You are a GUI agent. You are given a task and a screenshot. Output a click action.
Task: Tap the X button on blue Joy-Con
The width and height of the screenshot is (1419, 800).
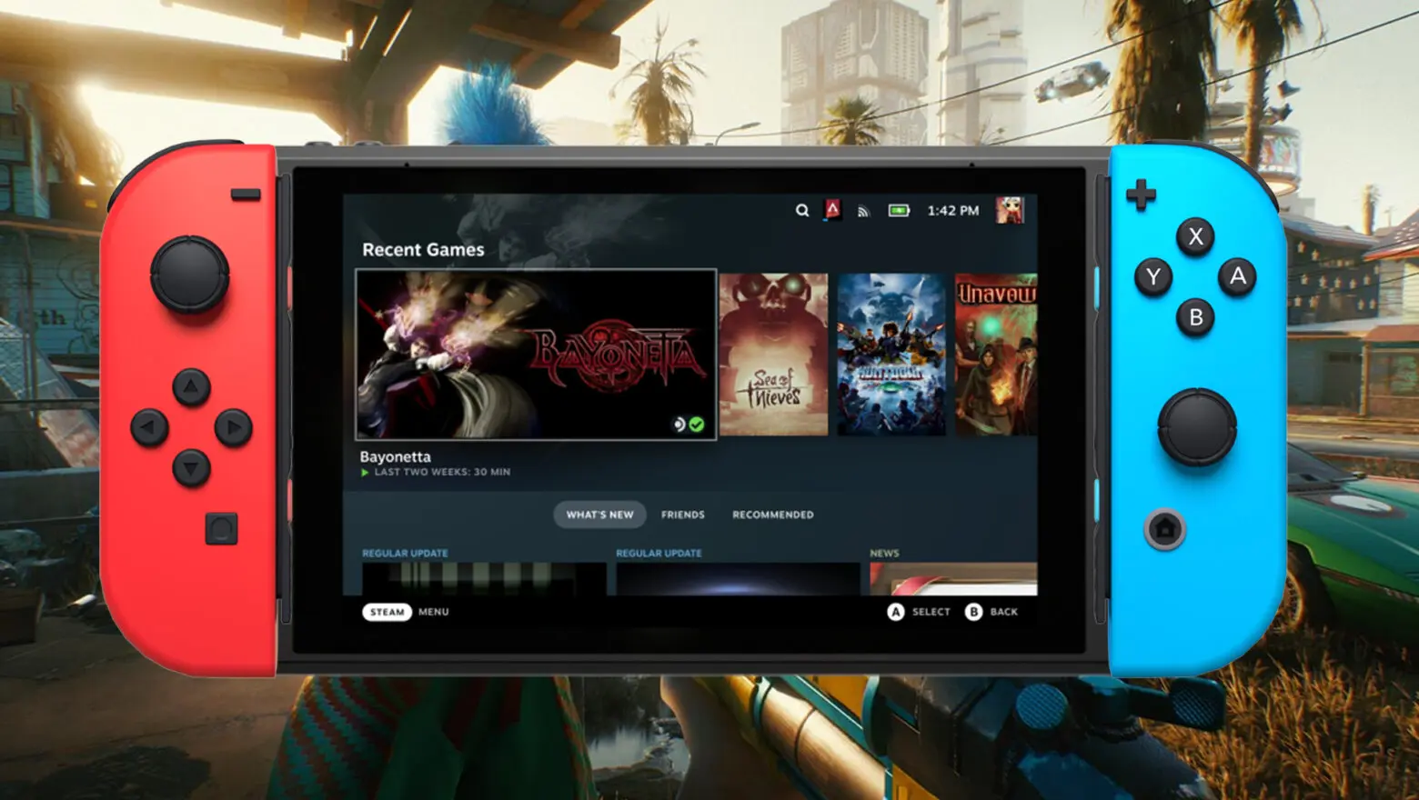(x=1196, y=236)
